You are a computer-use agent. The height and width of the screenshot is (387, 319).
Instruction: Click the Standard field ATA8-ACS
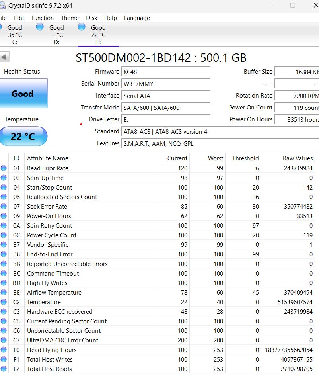pos(220,132)
